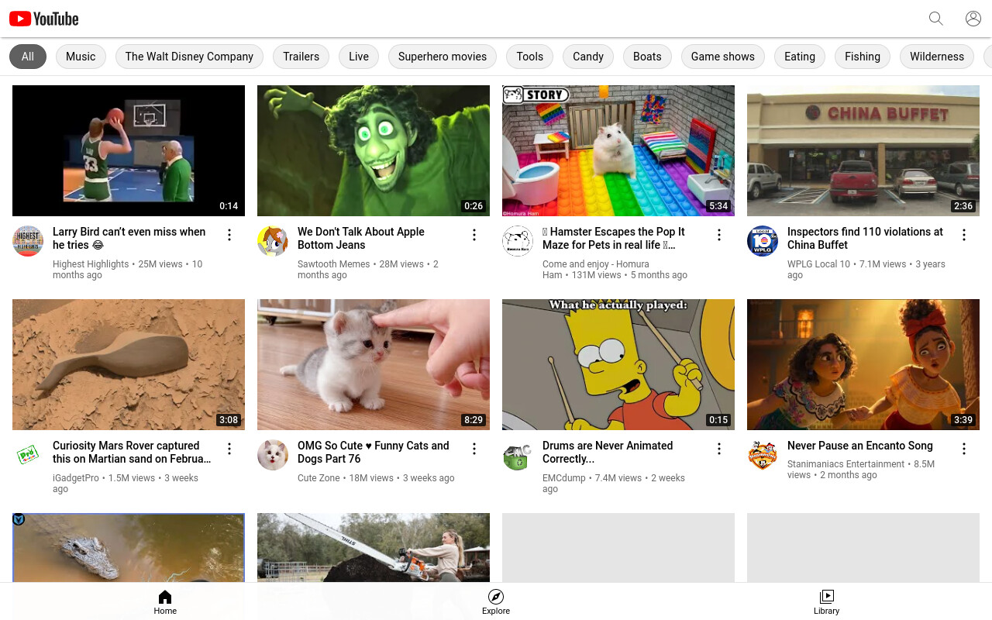This screenshot has width=992, height=620.
Task: Play the Encanto girls thumbnail
Action: point(863,364)
